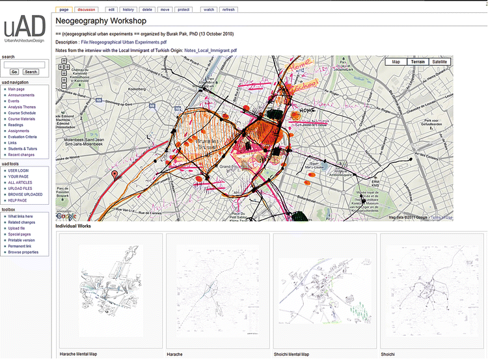
Task: Click the Terms of Use link on map
Action: tap(441, 217)
